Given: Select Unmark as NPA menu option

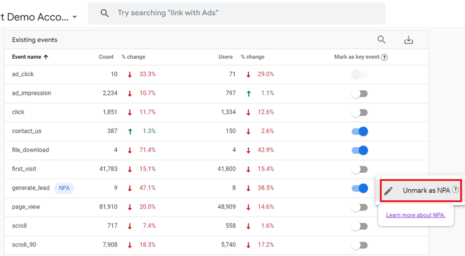Looking at the screenshot, I should point(421,190).
